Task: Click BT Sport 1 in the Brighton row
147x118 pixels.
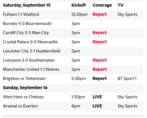Action: (x=127, y=79)
